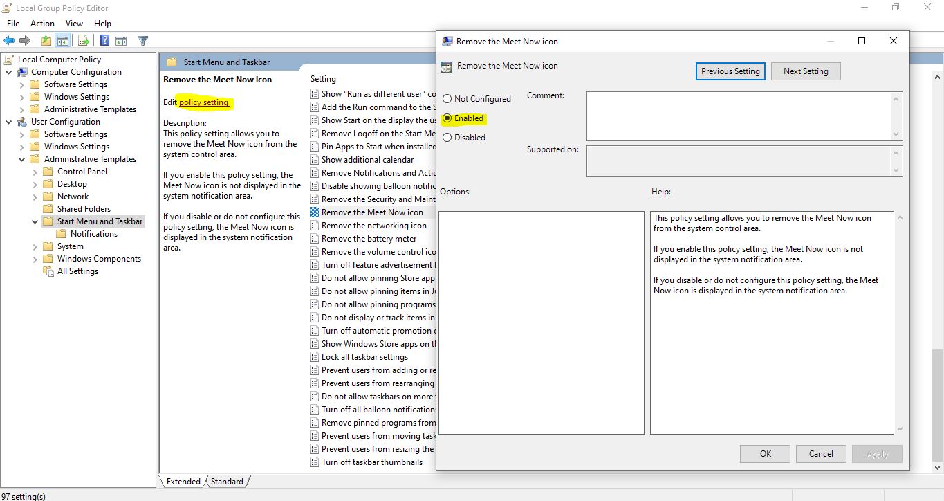
Task: Click the OK button in the dialog
Action: coord(765,453)
